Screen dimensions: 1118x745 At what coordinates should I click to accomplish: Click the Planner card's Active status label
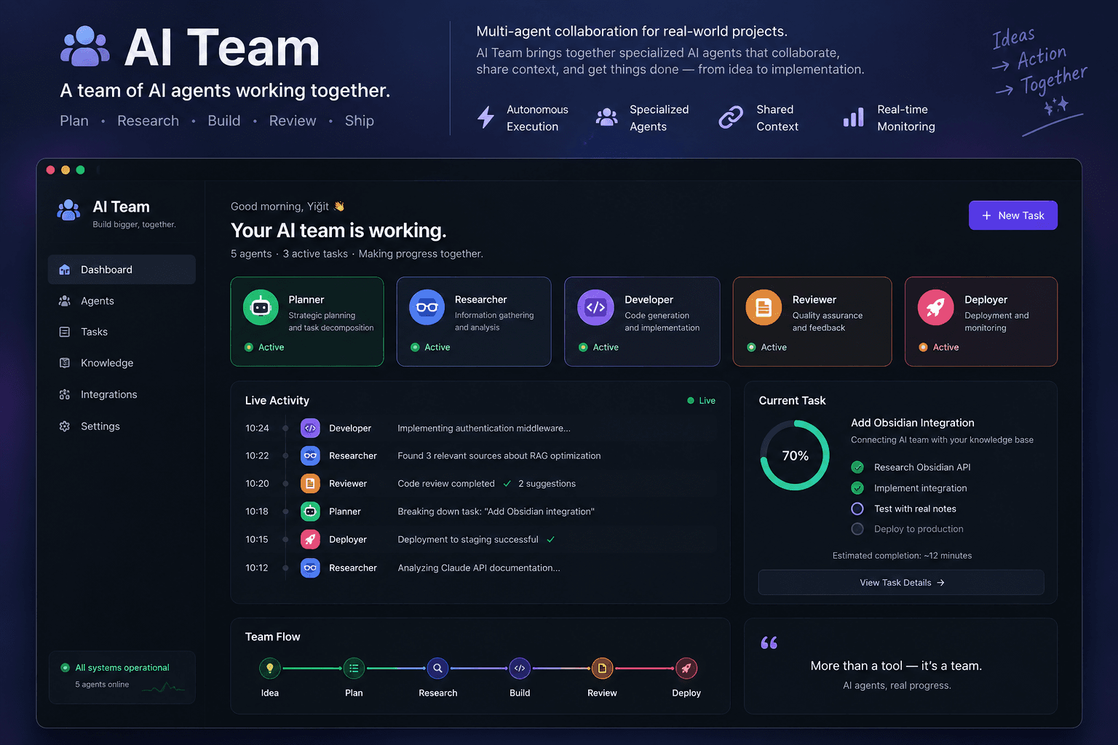click(264, 347)
